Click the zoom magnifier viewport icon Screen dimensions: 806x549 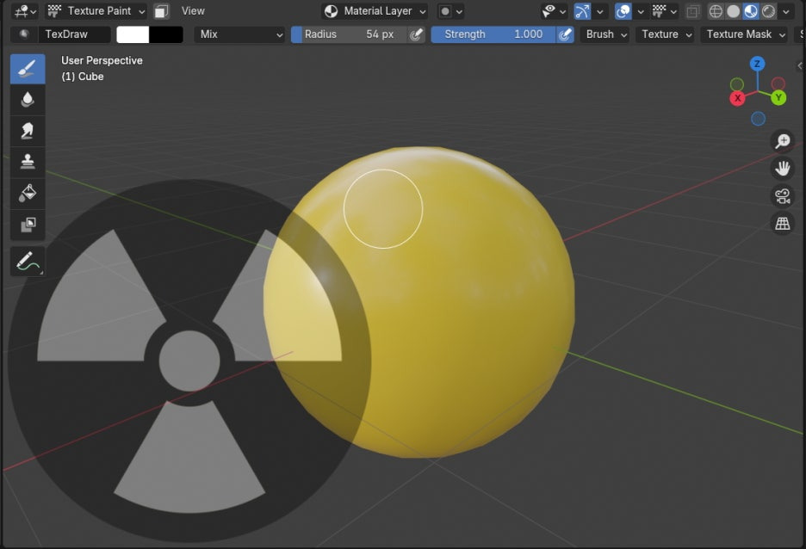click(x=783, y=141)
